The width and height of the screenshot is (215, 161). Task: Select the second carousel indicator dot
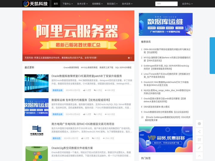[x=131, y=58]
